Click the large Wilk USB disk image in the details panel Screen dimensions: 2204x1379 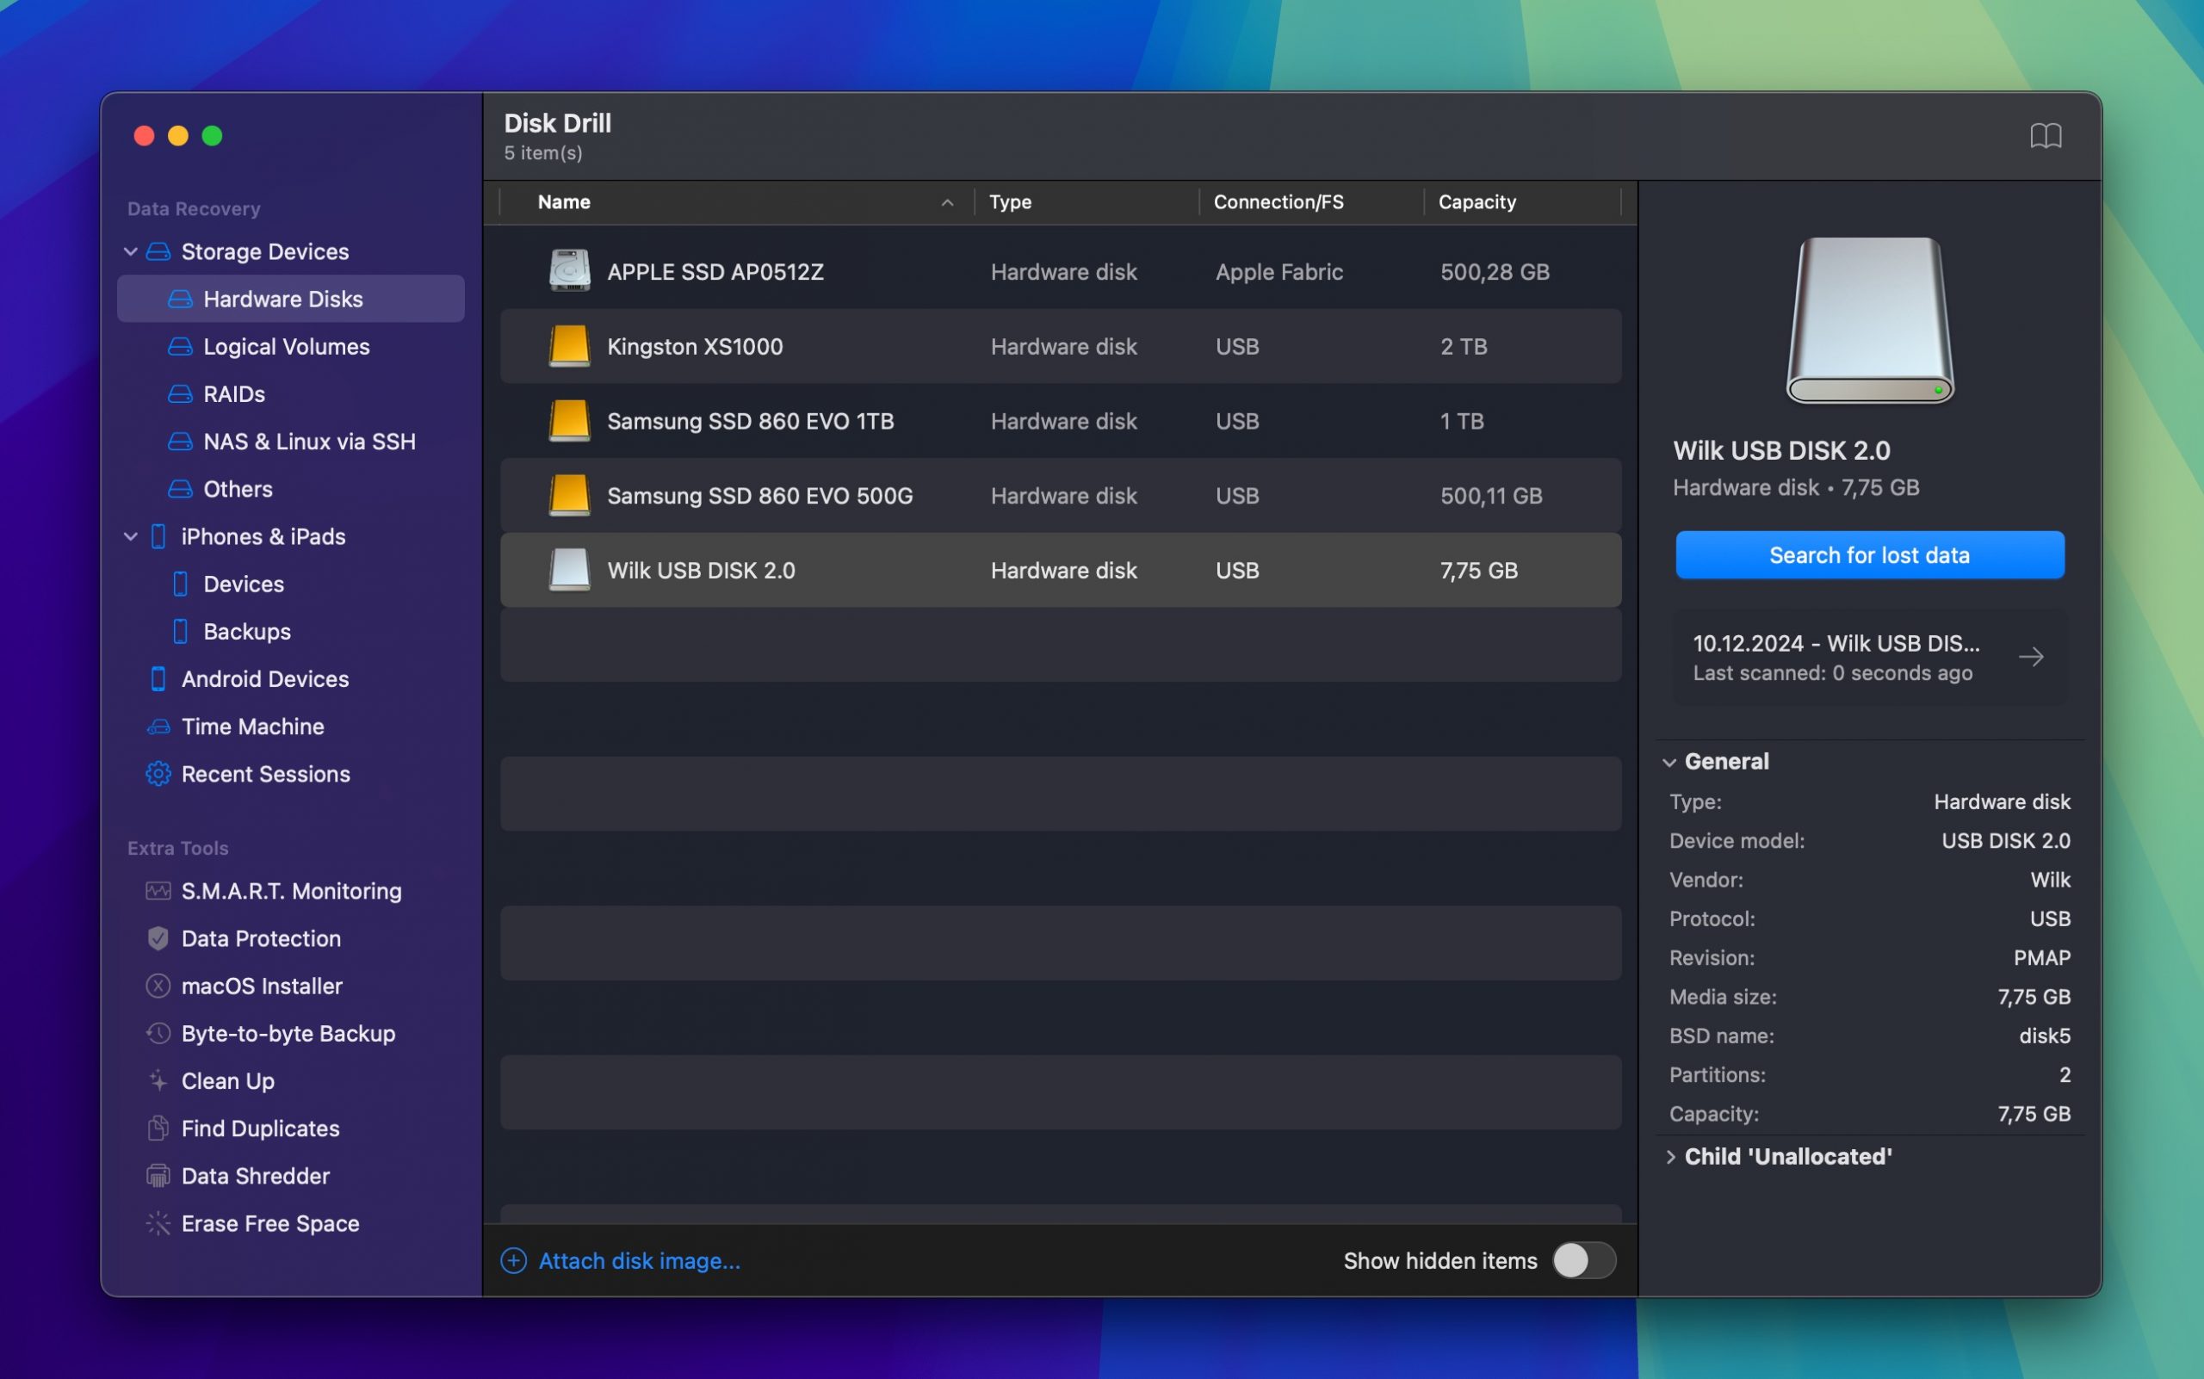pyautogui.click(x=1869, y=320)
